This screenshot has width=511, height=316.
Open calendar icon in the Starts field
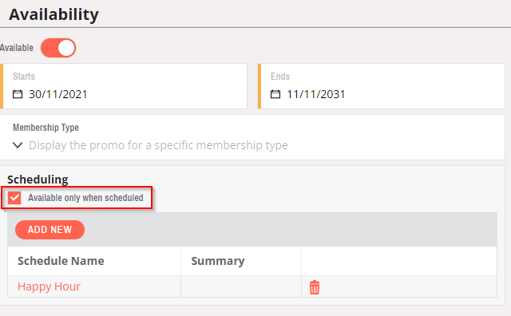18,94
